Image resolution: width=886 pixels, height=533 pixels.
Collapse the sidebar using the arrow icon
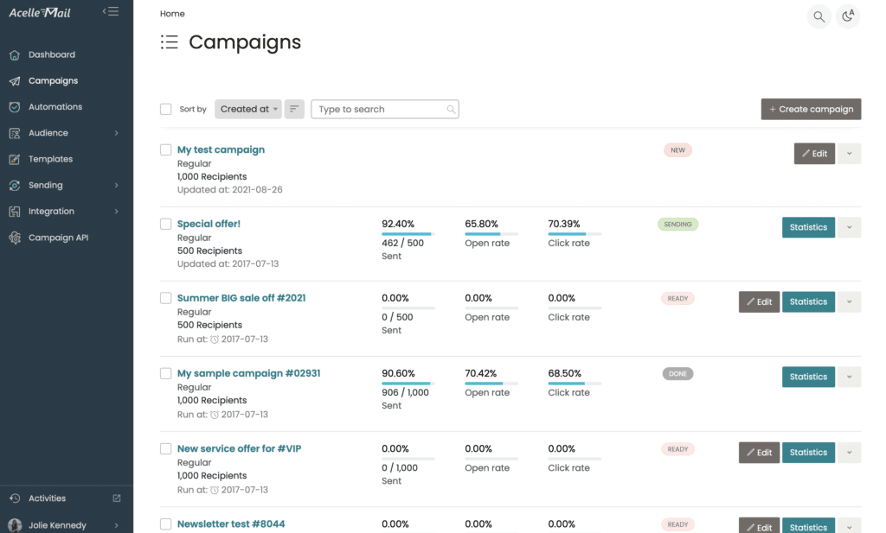[111, 10]
